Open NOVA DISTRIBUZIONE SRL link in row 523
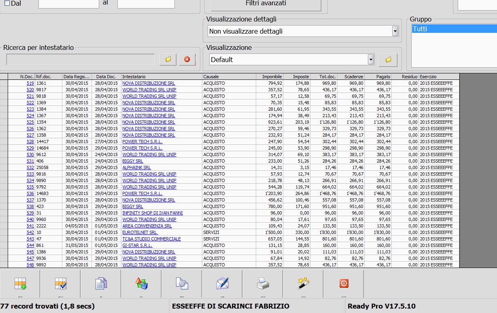Screen dimensions: 497x313 pos(149,109)
